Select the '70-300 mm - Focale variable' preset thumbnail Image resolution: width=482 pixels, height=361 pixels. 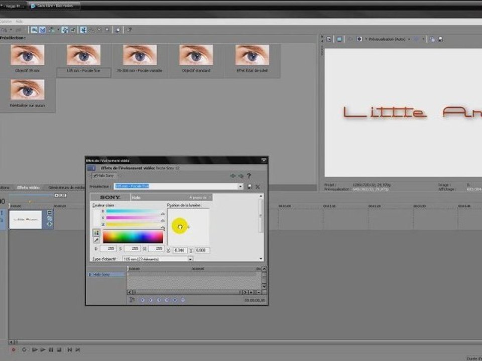click(140, 55)
